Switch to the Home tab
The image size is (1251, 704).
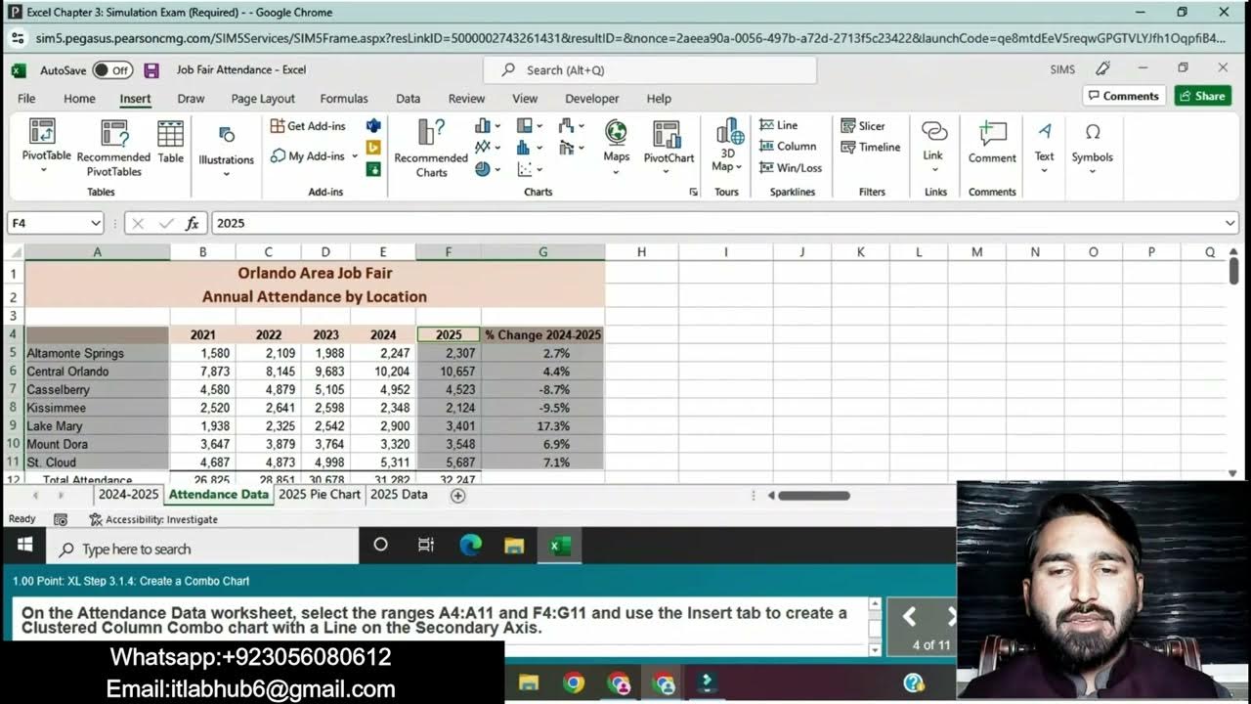(x=79, y=99)
